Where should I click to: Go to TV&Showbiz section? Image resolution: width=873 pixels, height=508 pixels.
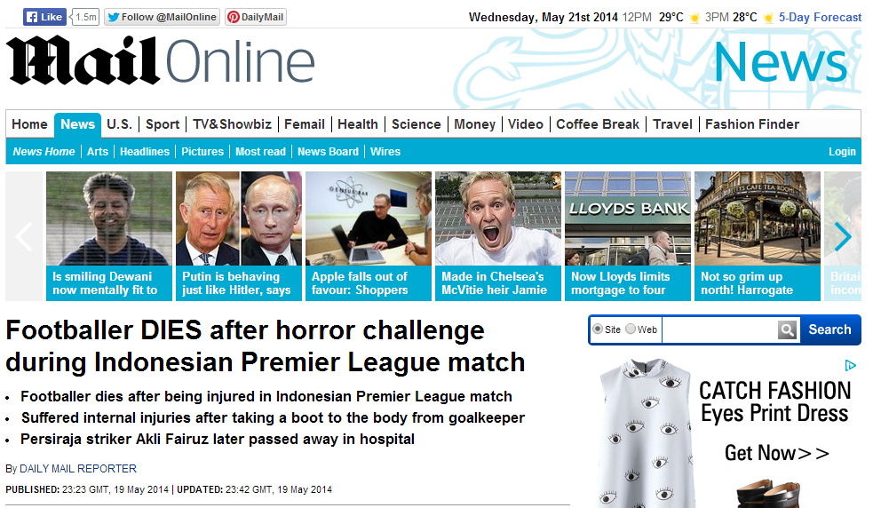point(232,124)
